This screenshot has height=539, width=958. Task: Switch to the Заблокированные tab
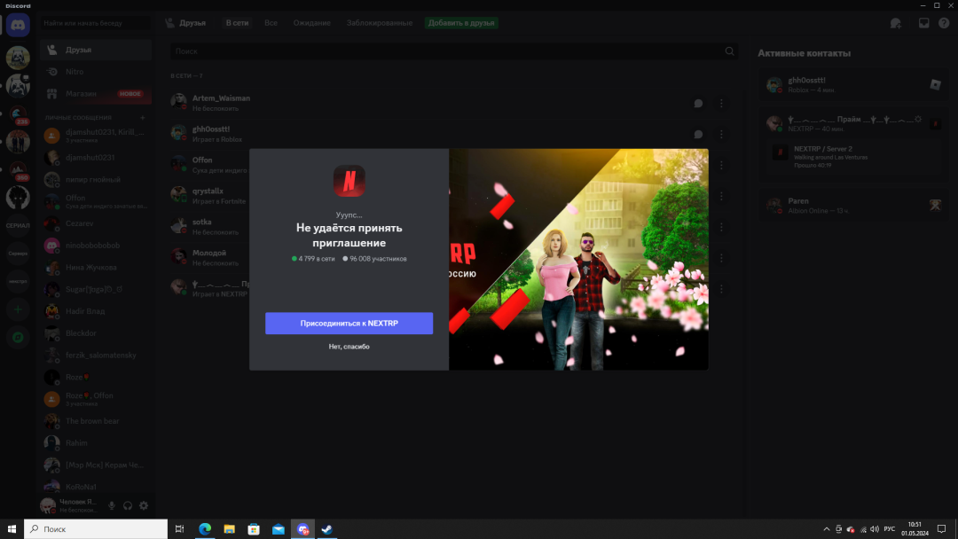[x=380, y=23]
